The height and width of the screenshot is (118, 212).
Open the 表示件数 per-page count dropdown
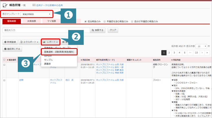click(201, 46)
